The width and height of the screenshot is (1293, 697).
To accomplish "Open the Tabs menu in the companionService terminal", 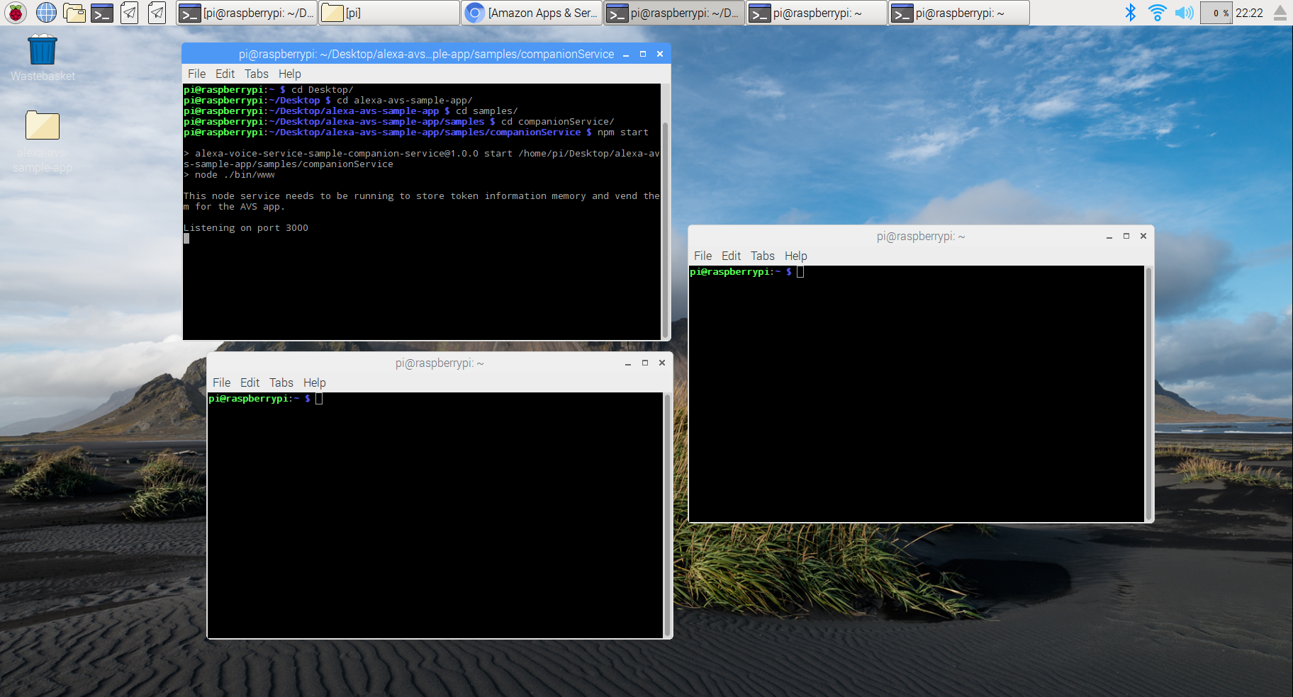I will (x=256, y=74).
